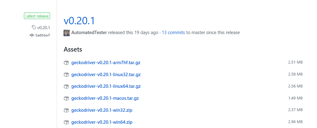The height and width of the screenshot is (128, 317).
Task: Download geckodriver-v0.20.1-linux32.tar.gz
Action: [106, 75]
